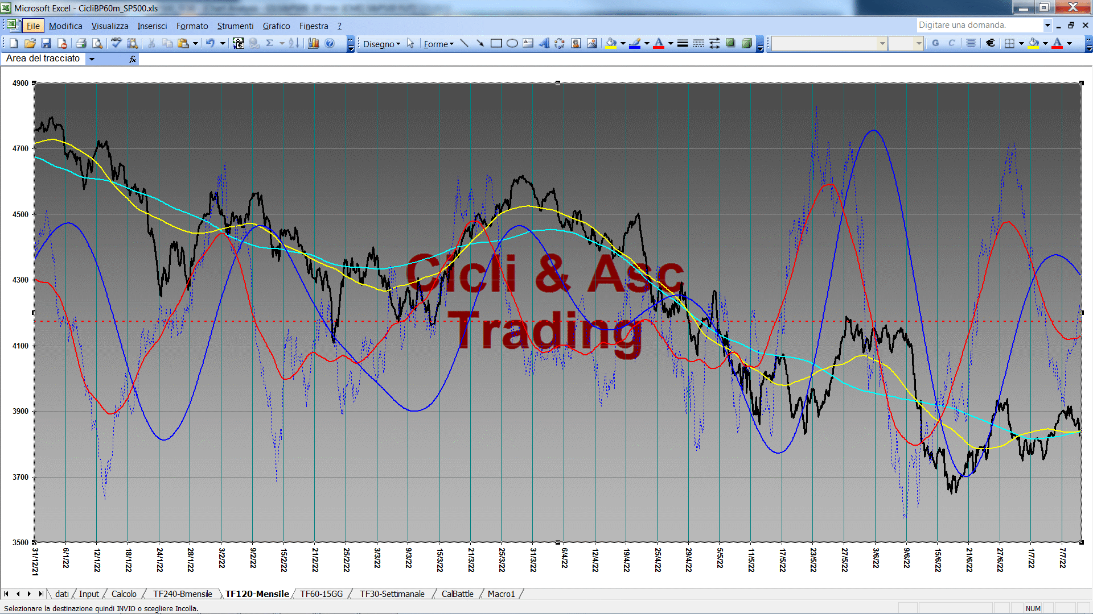Insert diagram or organization chart
Image resolution: width=1093 pixels, height=614 pixels.
(560, 43)
